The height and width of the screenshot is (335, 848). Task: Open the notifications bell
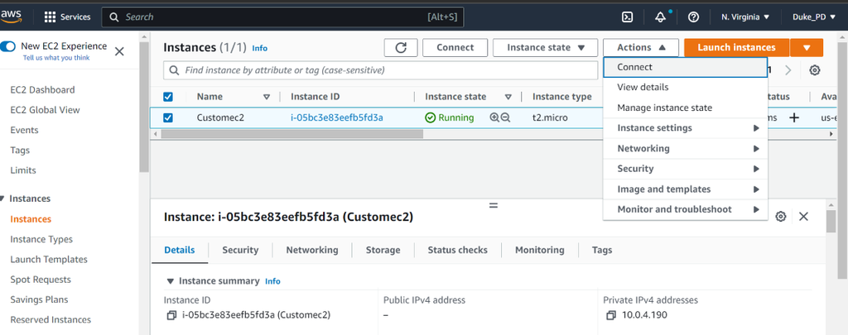pyautogui.click(x=660, y=17)
